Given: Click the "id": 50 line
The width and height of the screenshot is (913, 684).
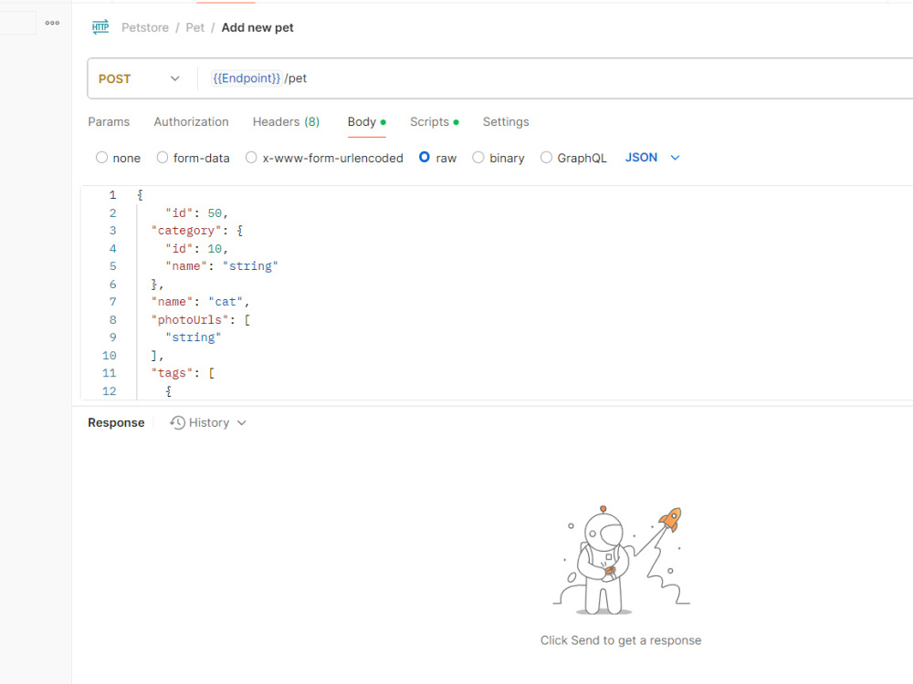Looking at the screenshot, I should [x=196, y=212].
